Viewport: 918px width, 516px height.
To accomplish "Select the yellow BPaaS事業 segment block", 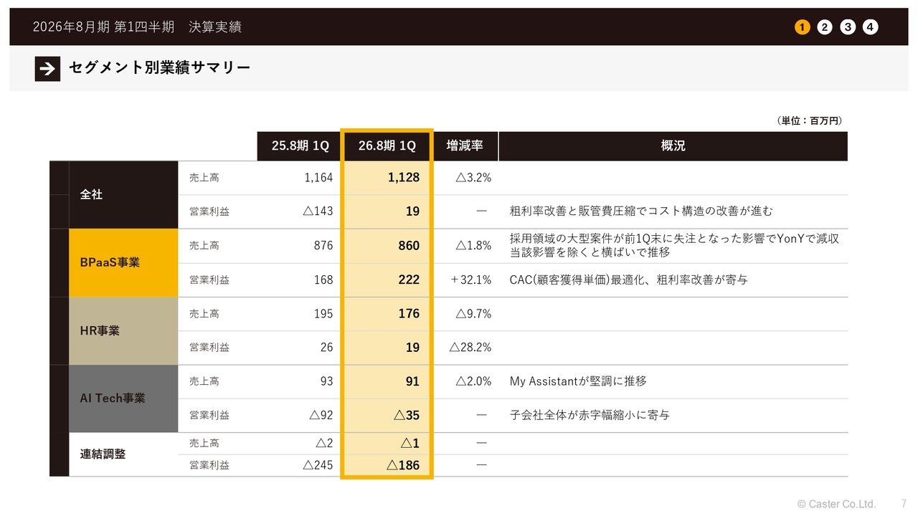I will pyautogui.click(x=123, y=262).
